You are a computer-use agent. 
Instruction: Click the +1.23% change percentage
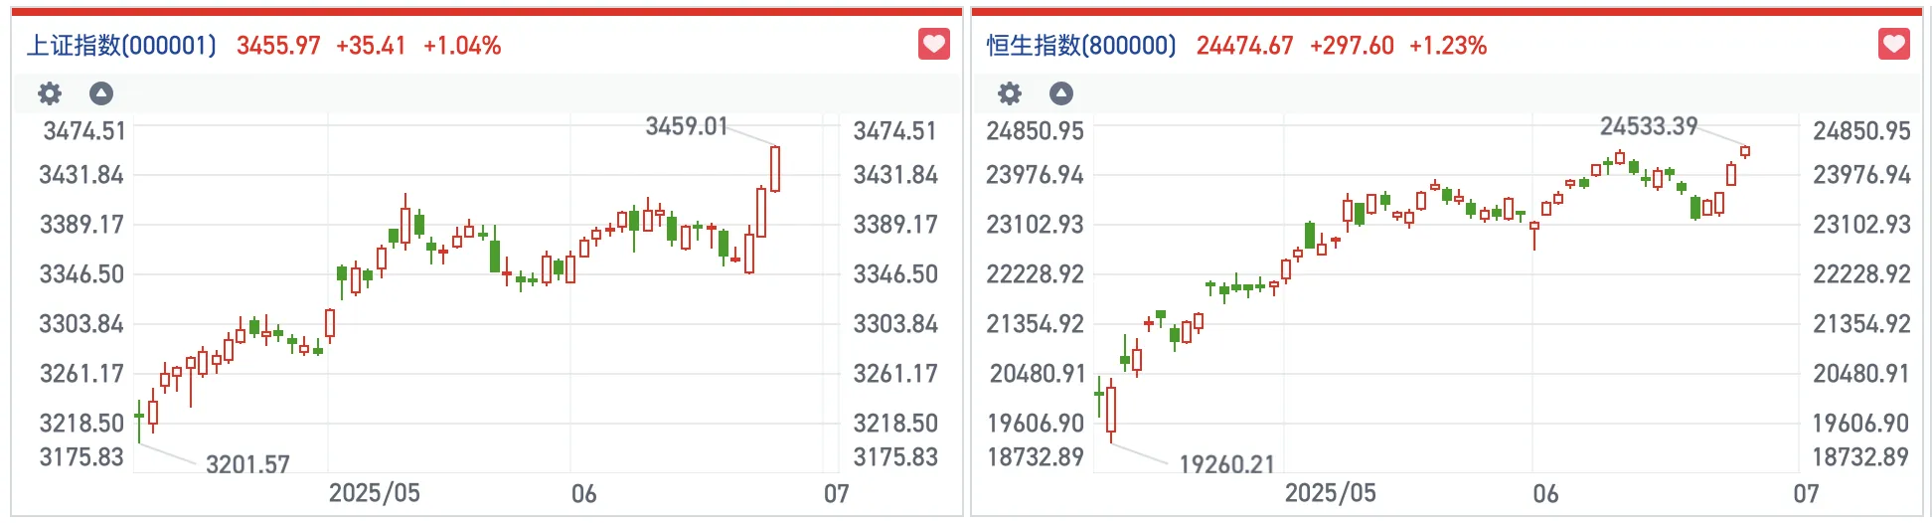(1448, 46)
